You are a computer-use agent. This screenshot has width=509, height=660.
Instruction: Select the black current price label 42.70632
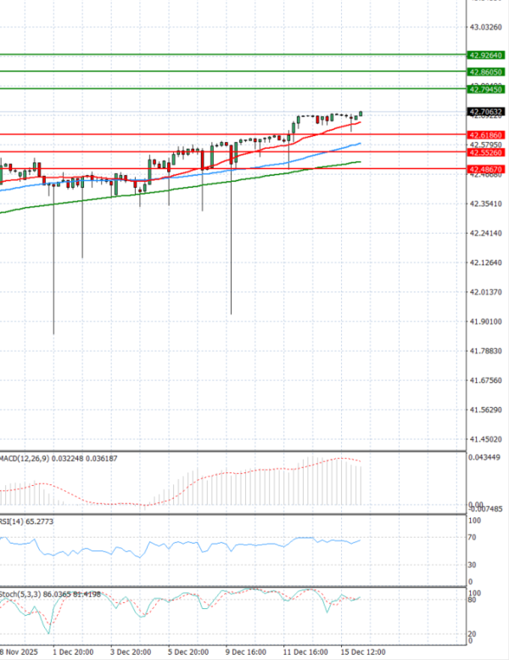coord(486,111)
